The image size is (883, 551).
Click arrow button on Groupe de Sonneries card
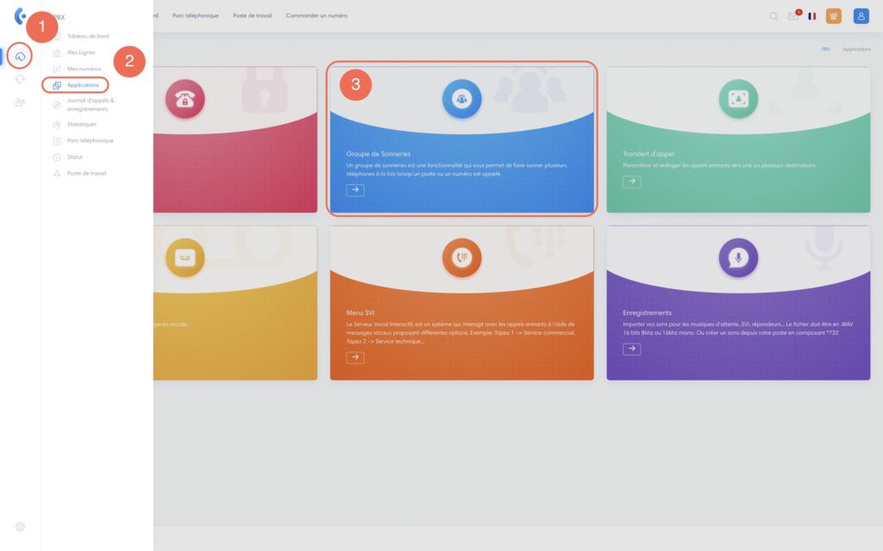point(355,190)
